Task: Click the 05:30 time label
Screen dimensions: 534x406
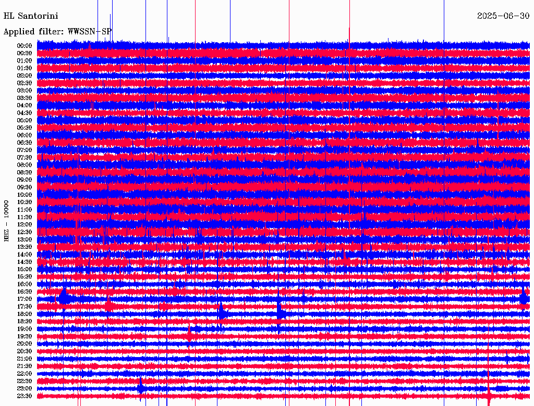Action: 25,128
